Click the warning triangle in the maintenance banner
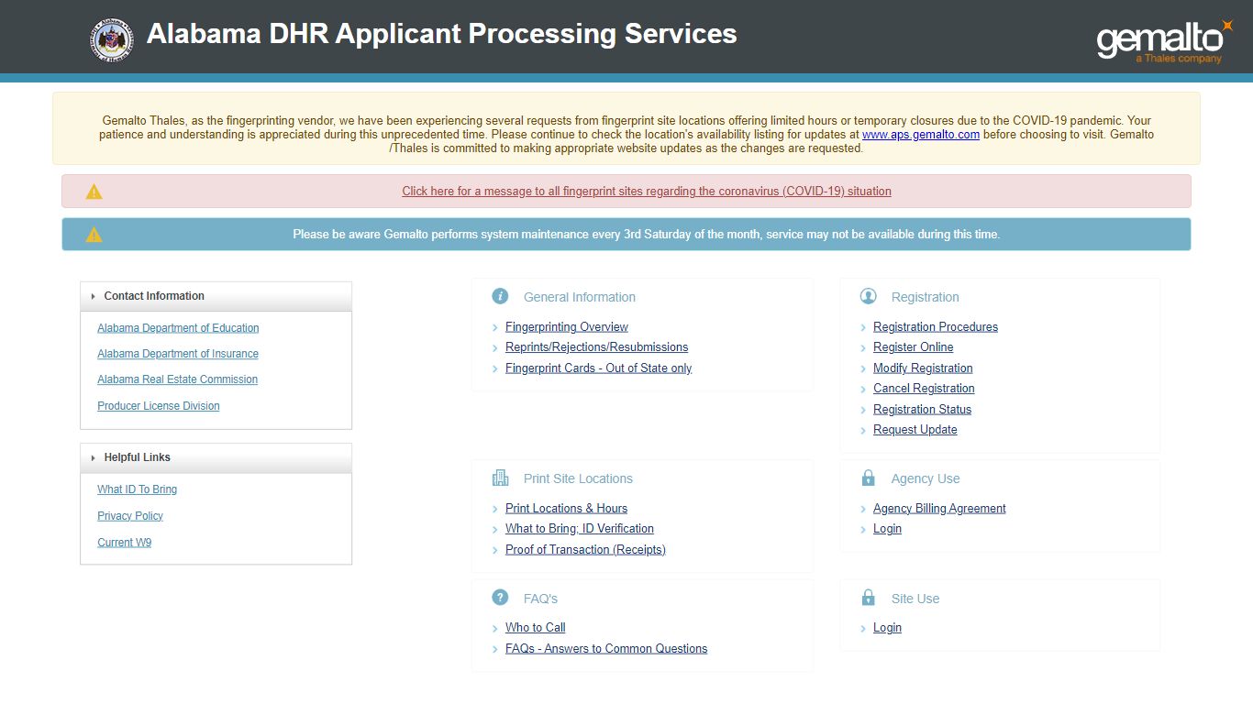Screen dimensions: 1253x704 pyautogui.click(x=94, y=235)
